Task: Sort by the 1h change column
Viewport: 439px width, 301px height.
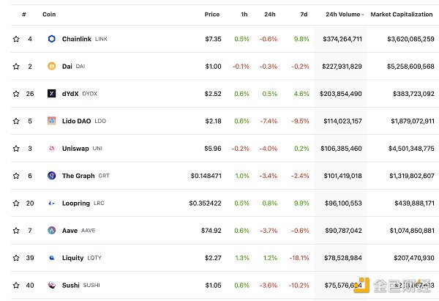Action: coord(244,14)
